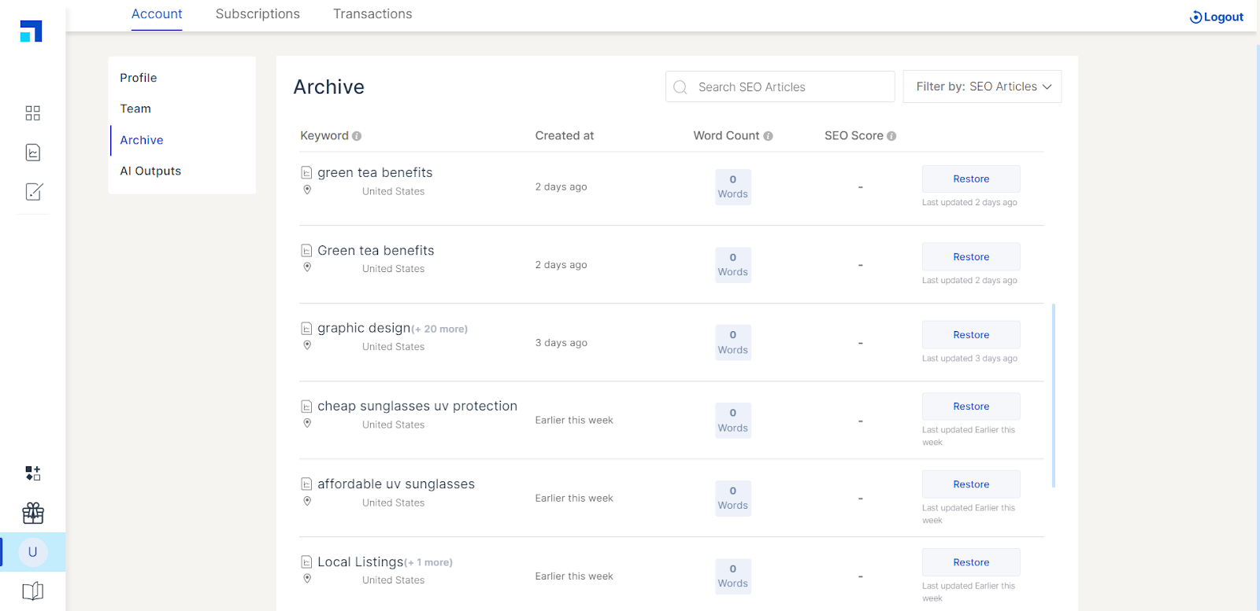The image size is (1260, 611).
Task: Switch to the Subscriptions tab
Action: 258,14
